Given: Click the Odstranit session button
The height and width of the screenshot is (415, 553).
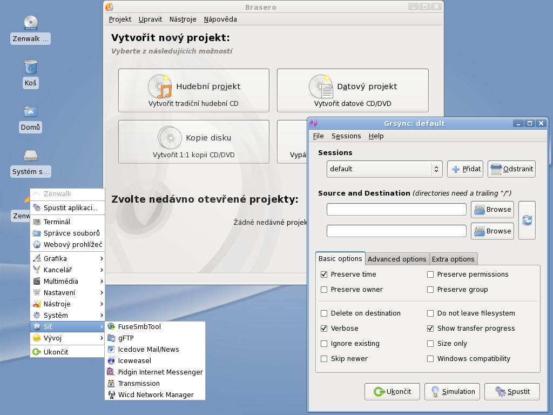Looking at the screenshot, I should coord(512,169).
